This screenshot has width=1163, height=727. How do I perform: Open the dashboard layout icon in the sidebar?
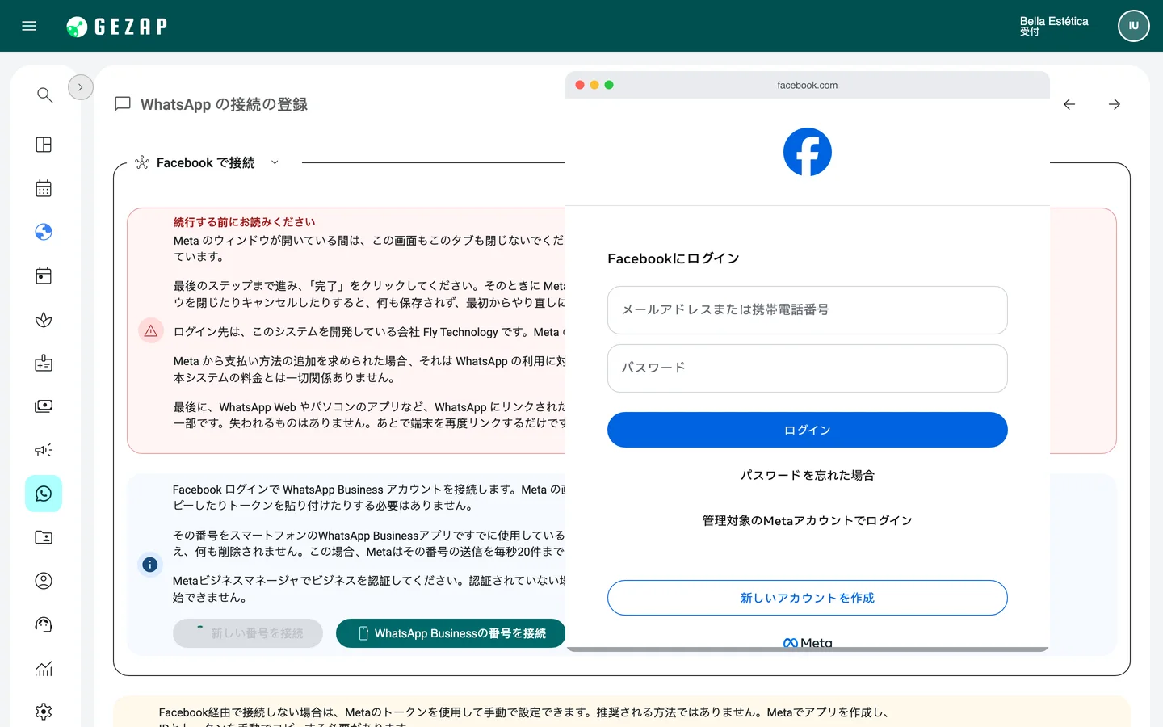coord(44,145)
